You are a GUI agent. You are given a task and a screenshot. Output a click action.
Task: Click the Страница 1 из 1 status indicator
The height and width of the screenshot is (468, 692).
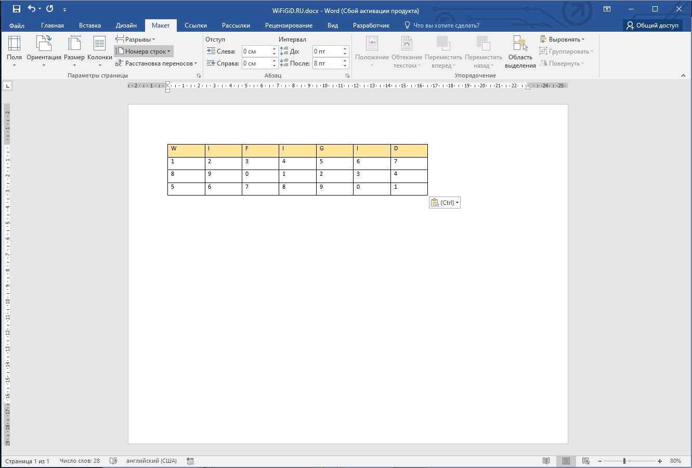27,461
